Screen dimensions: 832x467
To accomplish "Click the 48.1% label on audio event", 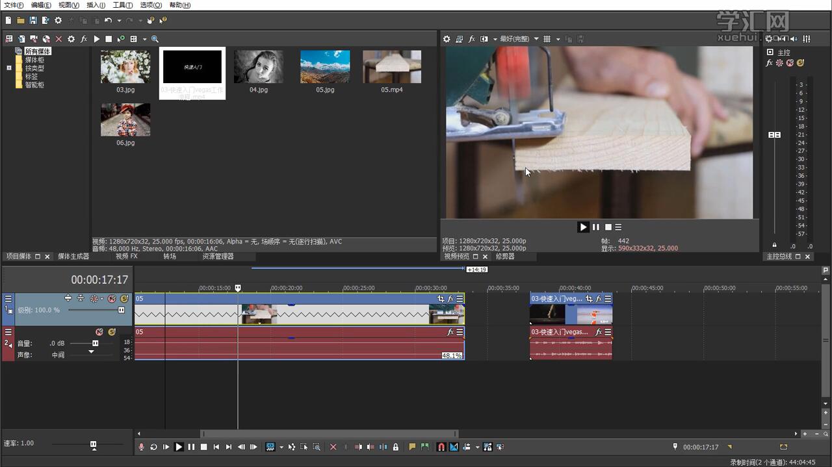I will coord(452,356).
